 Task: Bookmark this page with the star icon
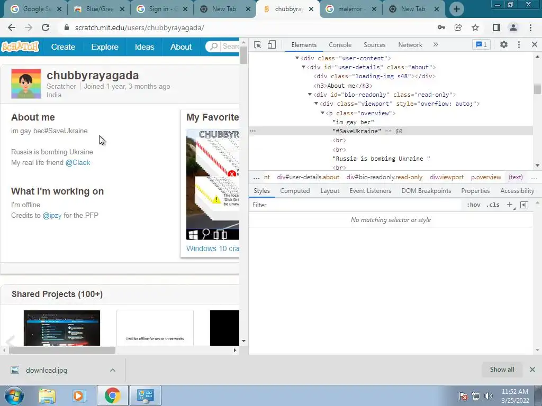(475, 27)
